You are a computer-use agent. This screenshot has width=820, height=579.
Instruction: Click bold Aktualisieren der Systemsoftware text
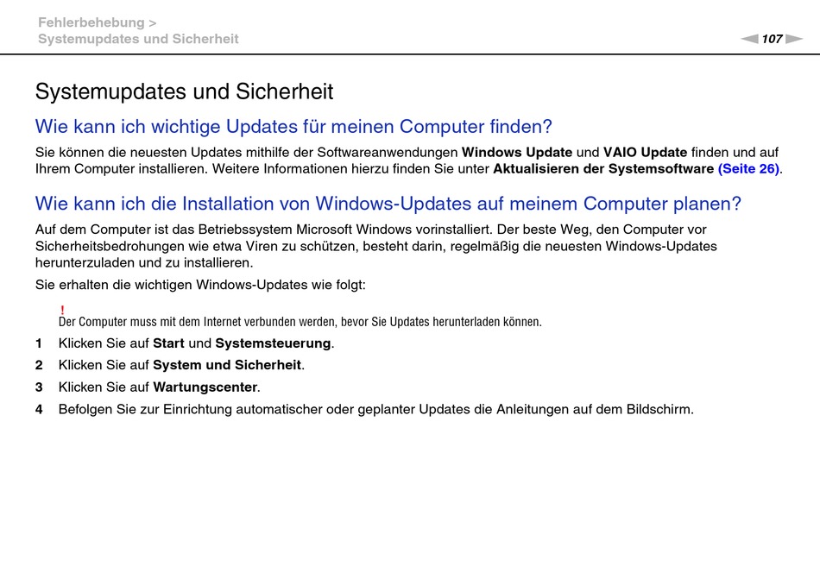tap(603, 169)
